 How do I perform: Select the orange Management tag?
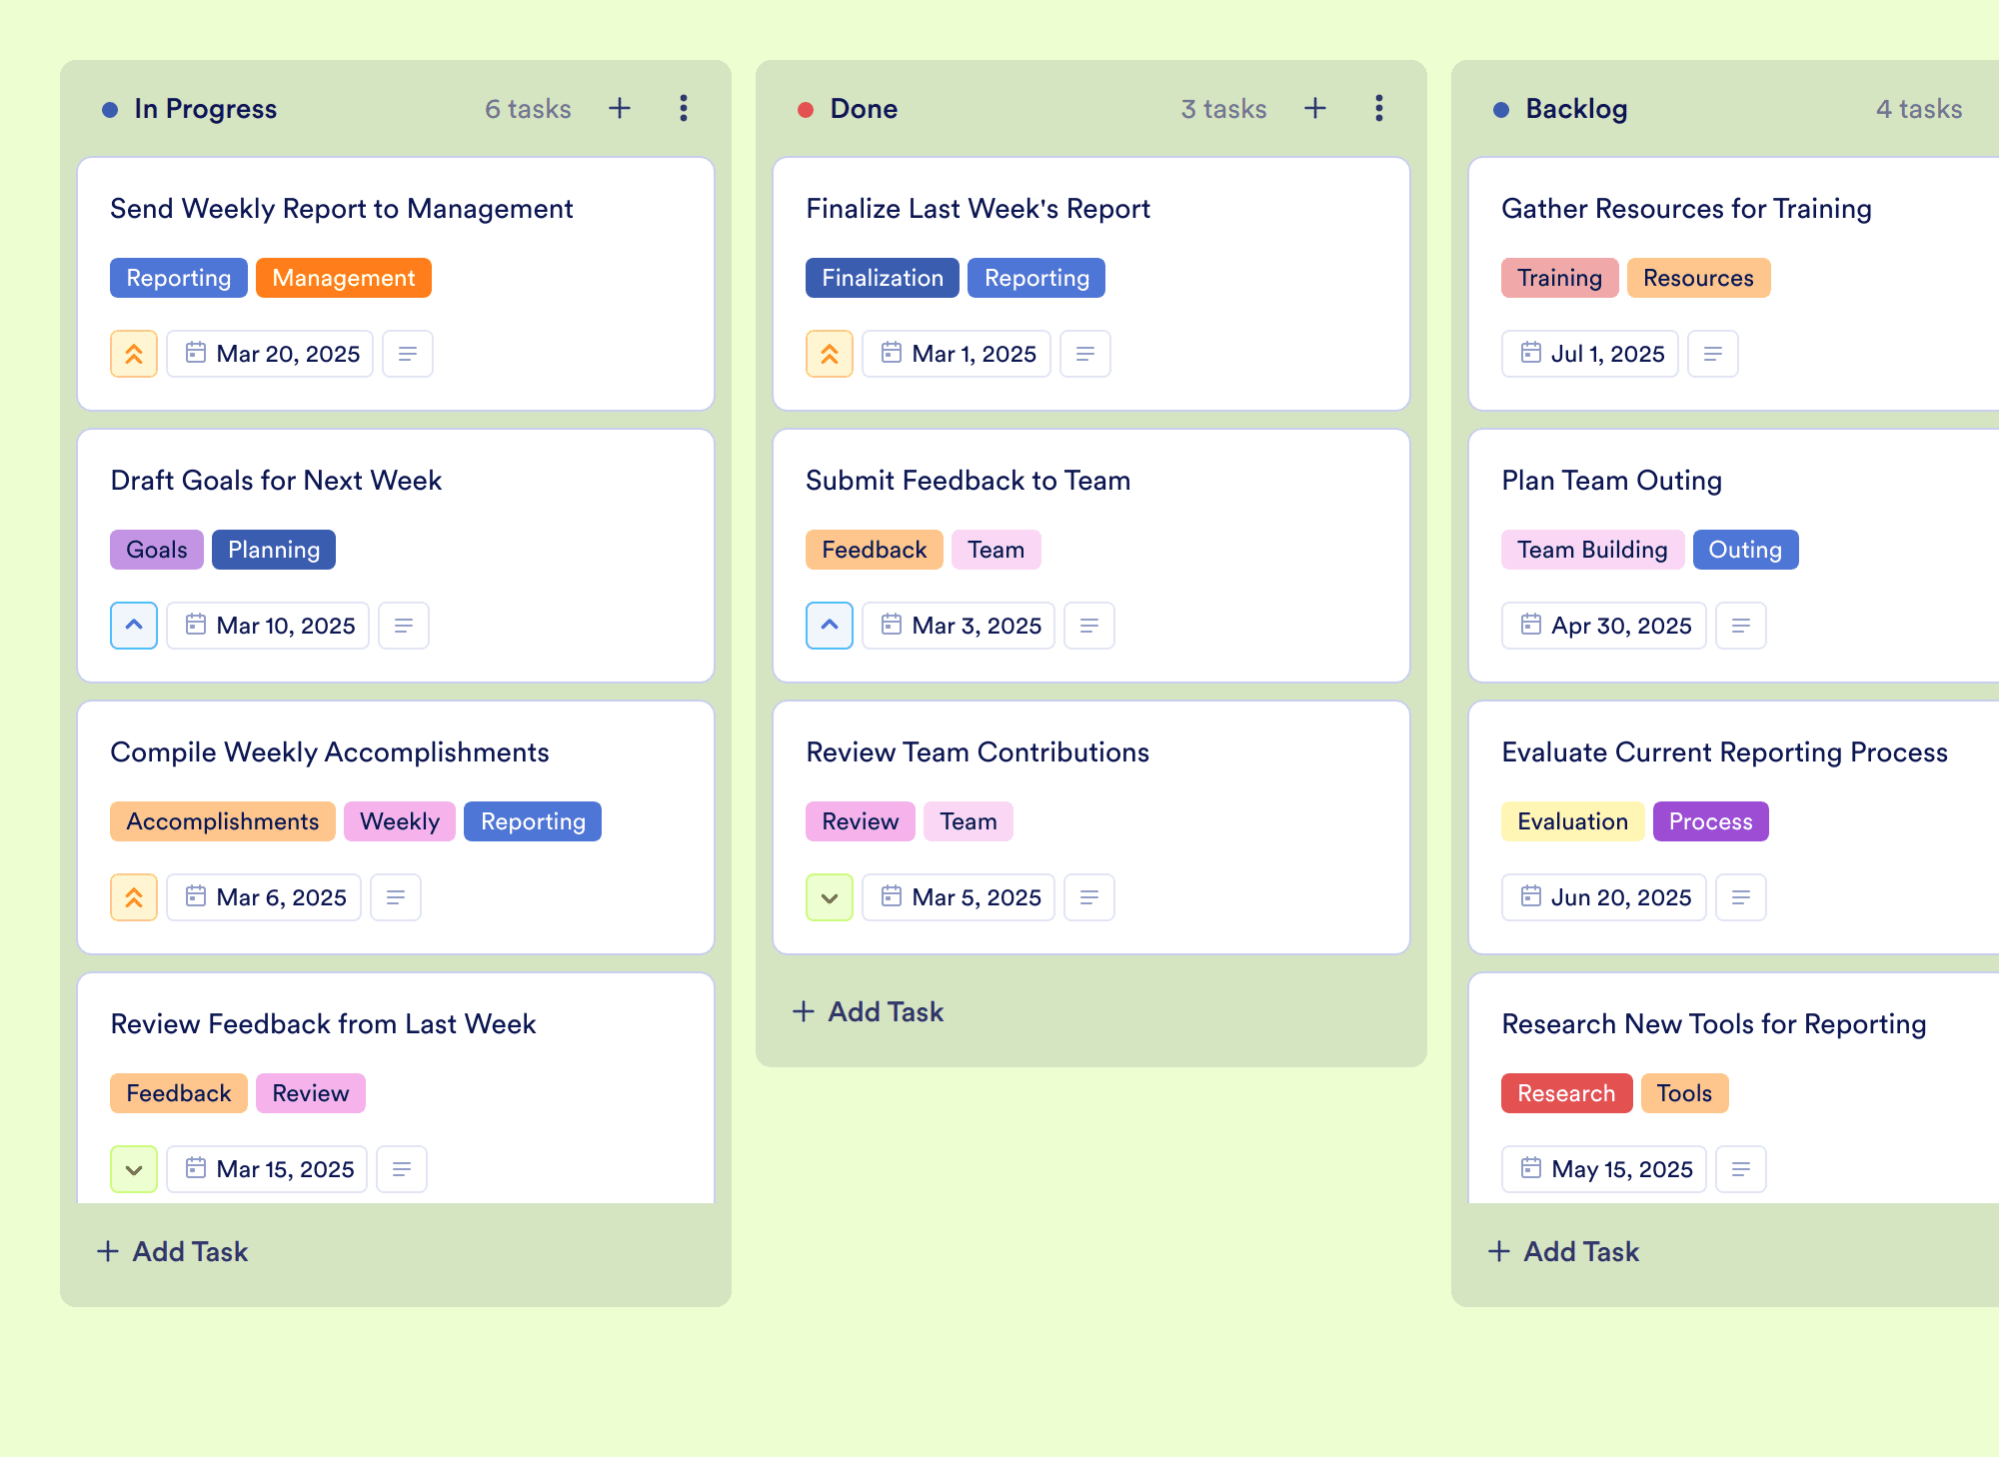343,278
